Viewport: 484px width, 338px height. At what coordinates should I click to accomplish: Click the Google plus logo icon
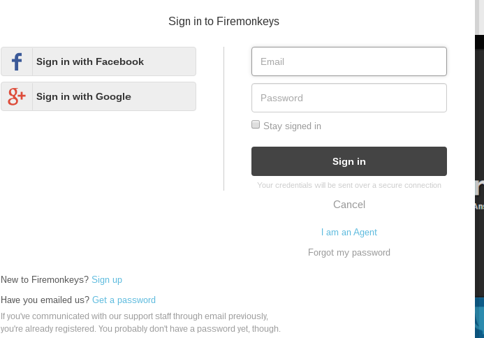[17, 96]
